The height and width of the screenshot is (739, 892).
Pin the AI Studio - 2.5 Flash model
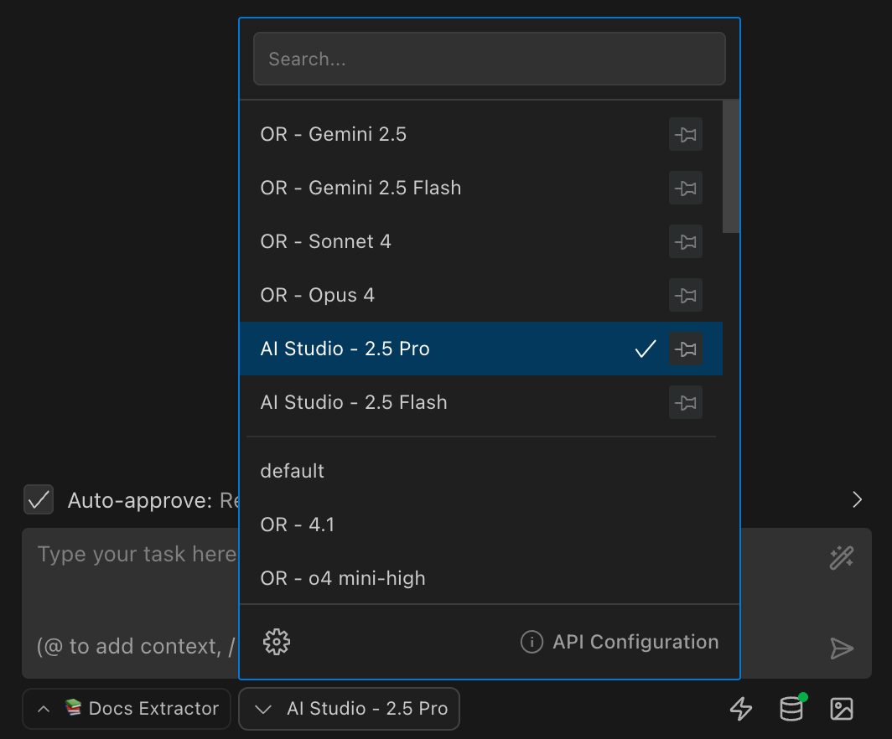point(685,402)
